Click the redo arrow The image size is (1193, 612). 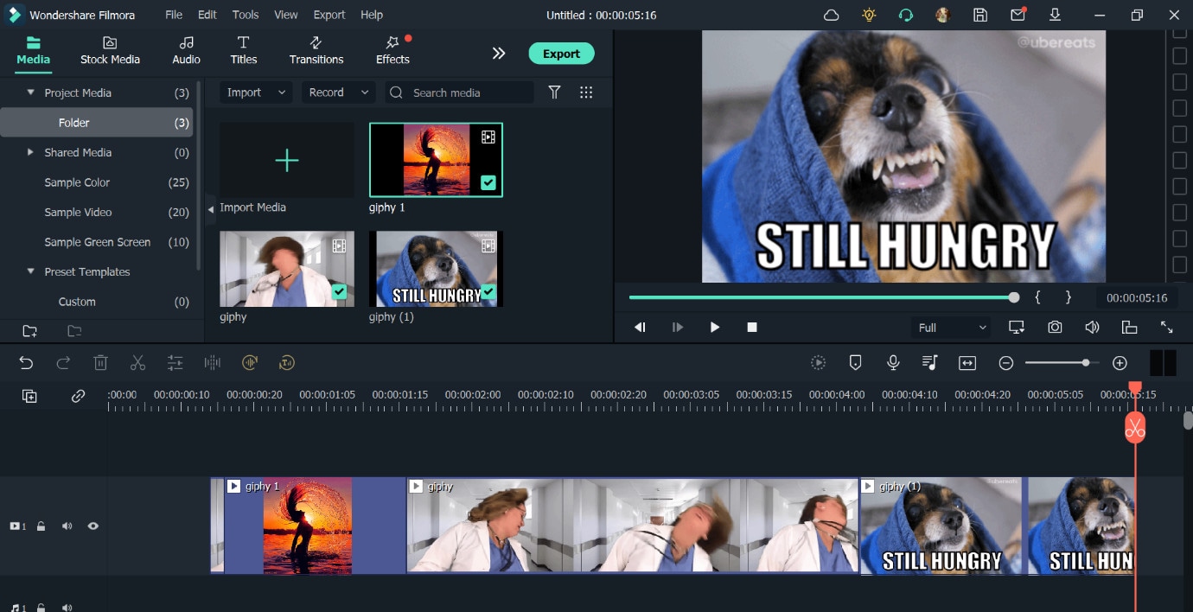pyautogui.click(x=63, y=363)
